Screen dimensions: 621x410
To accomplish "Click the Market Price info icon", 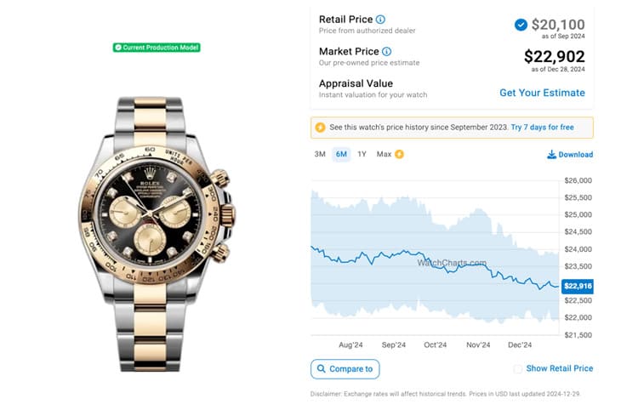I will [387, 52].
